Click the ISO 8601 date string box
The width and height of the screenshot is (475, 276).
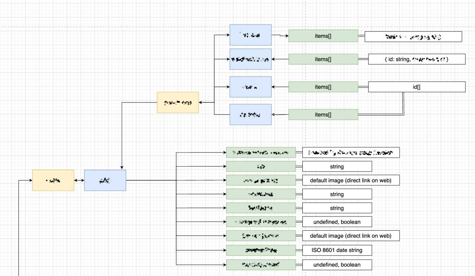coord(337,250)
